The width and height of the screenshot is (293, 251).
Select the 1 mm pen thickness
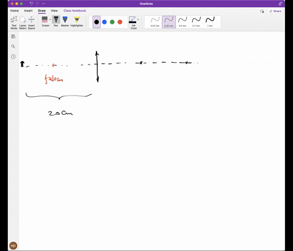pyautogui.click(x=210, y=22)
